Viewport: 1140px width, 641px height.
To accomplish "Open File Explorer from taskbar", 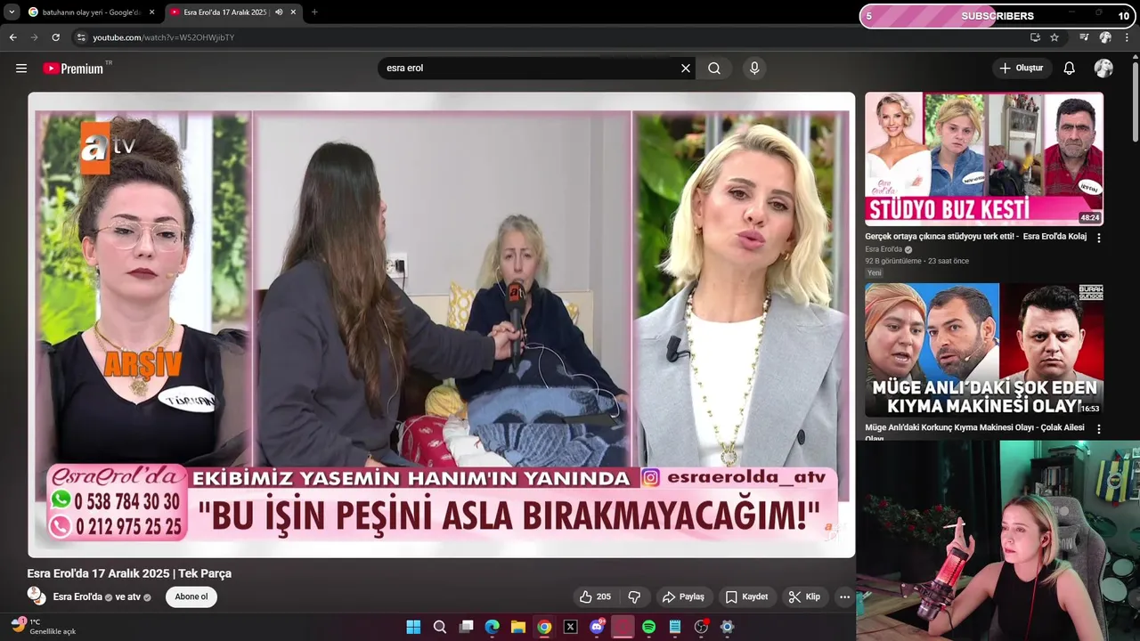I will coord(518,627).
